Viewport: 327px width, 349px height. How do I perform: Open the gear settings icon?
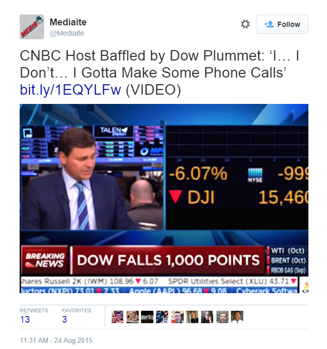pos(245,24)
